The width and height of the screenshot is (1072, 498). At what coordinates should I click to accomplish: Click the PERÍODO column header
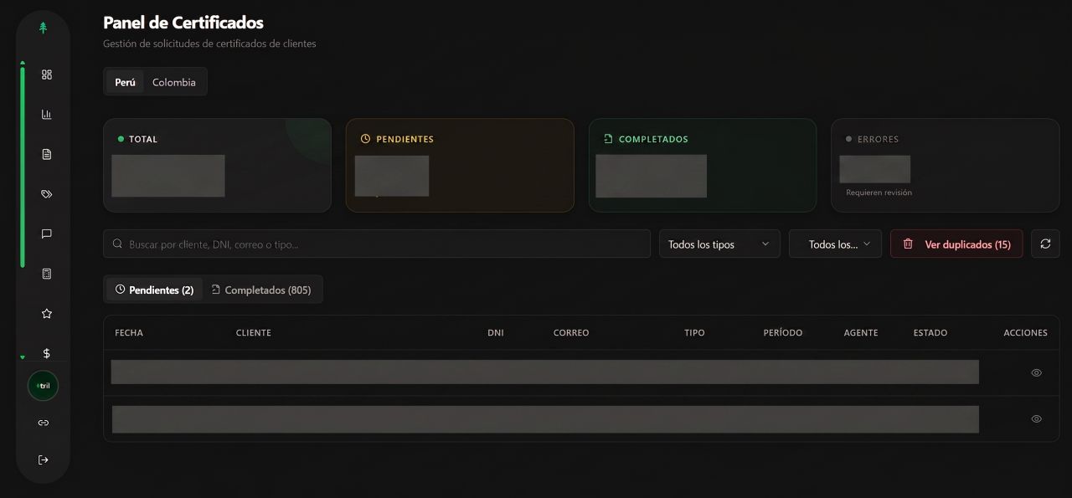click(783, 332)
